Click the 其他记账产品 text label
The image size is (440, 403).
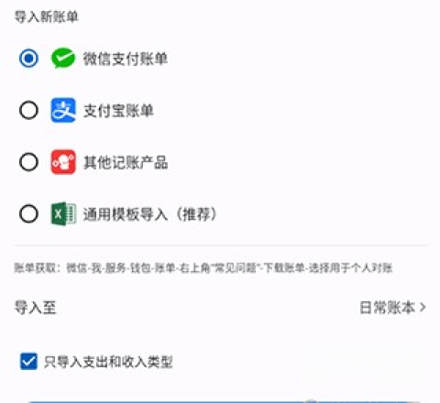coord(126,162)
